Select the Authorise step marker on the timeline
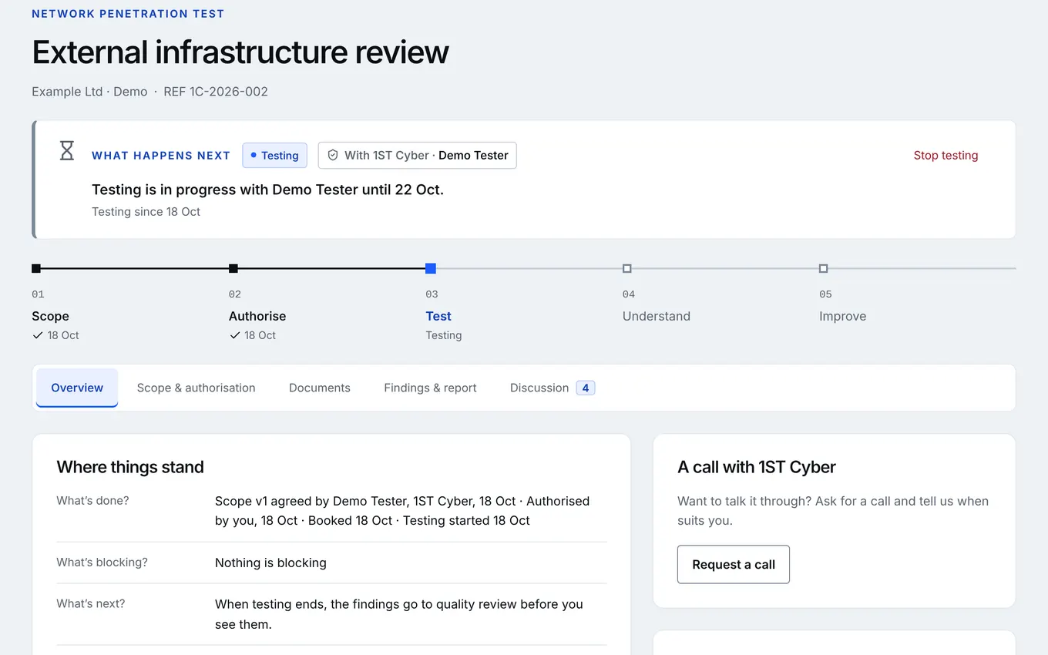 tap(233, 268)
